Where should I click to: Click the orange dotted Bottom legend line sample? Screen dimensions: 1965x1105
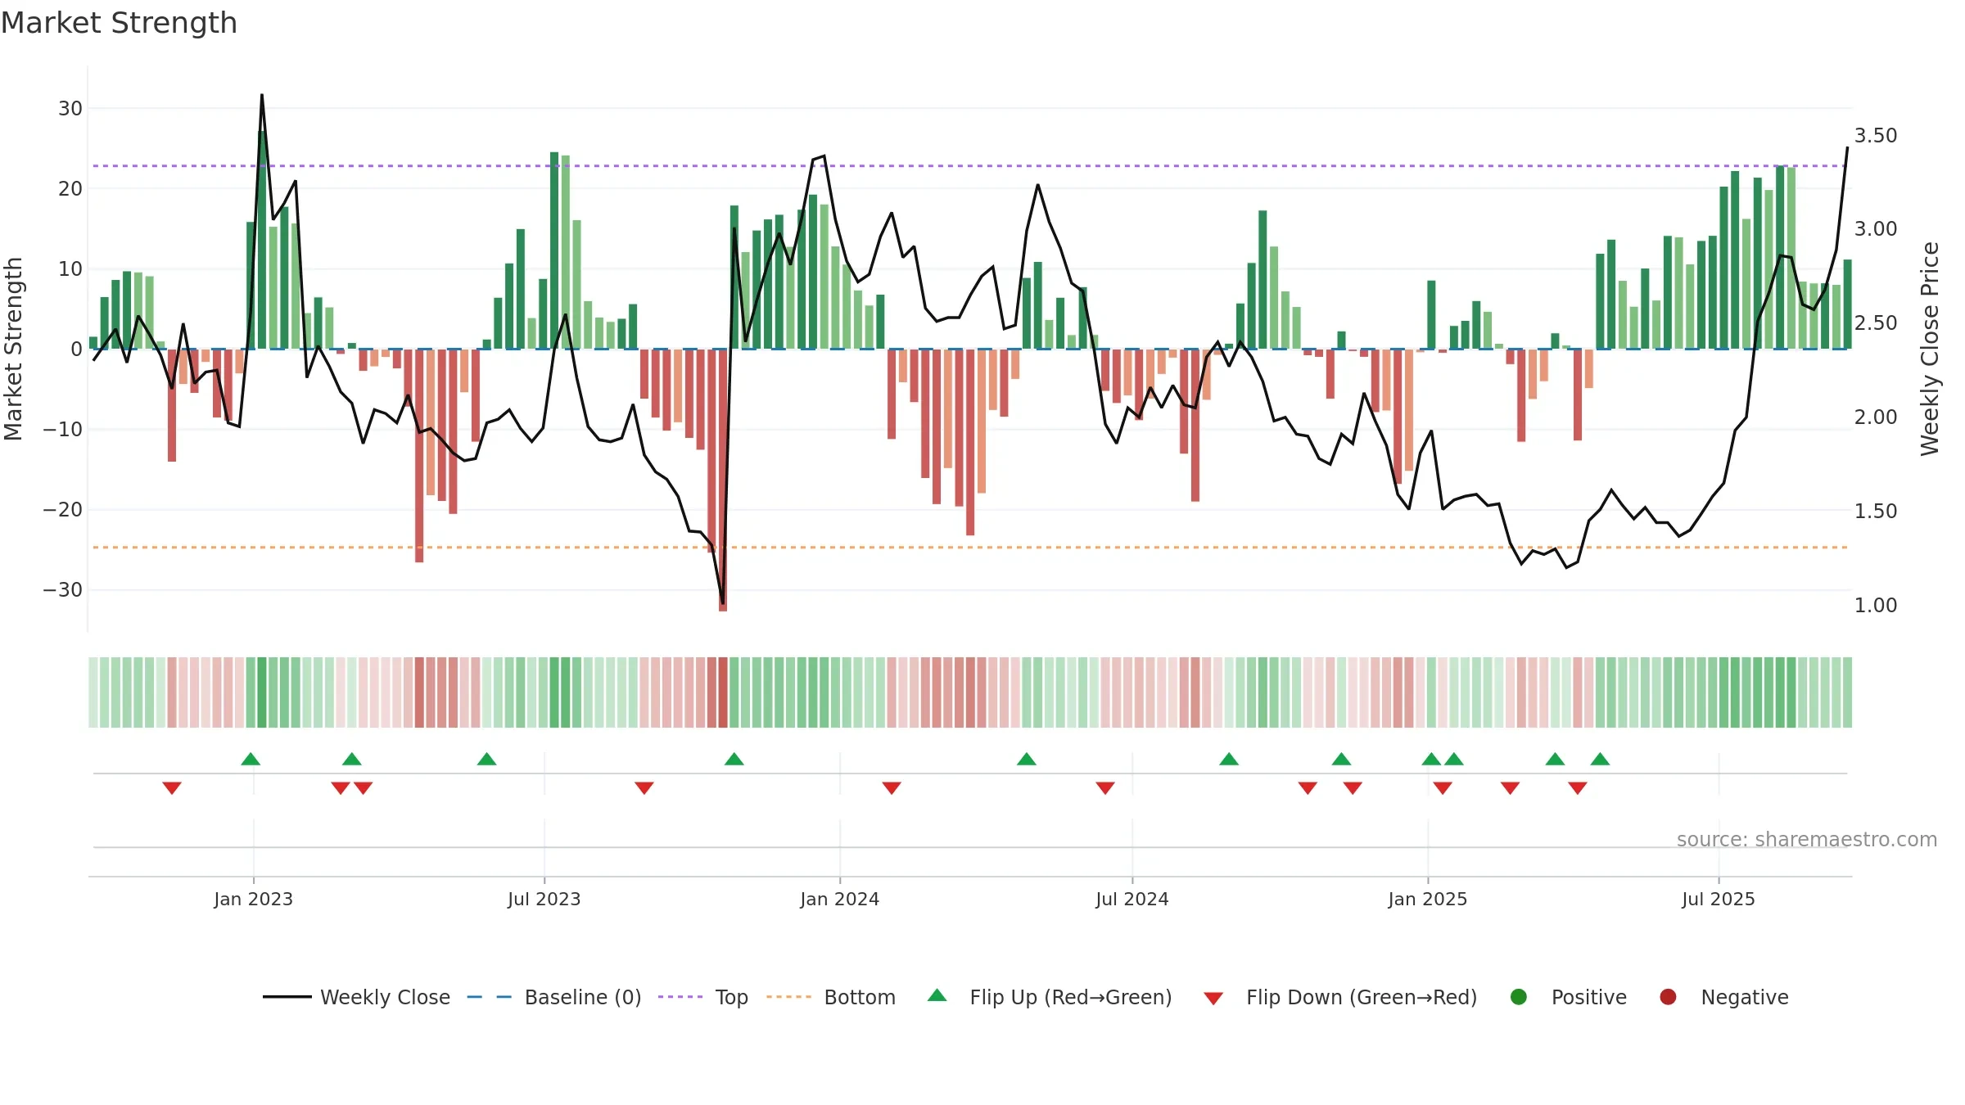tap(788, 997)
